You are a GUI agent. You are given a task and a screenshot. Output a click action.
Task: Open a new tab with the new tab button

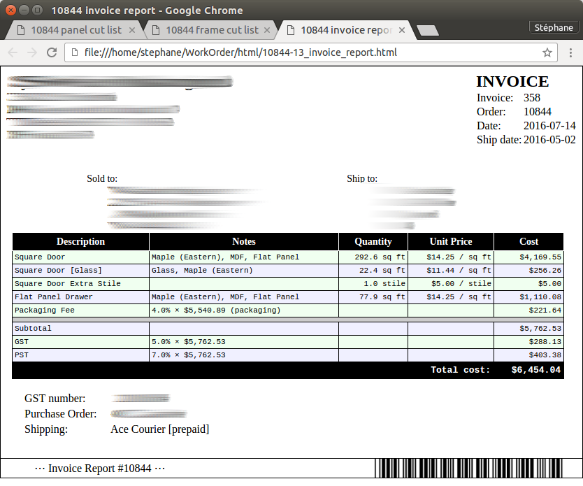tap(427, 31)
